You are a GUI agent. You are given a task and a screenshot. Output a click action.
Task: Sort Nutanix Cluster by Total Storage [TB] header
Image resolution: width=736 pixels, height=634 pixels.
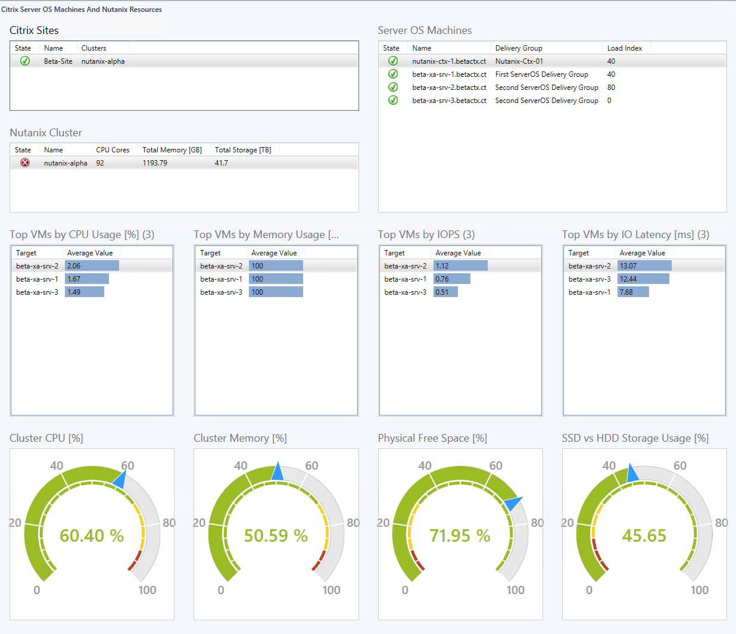[x=243, y=150]
